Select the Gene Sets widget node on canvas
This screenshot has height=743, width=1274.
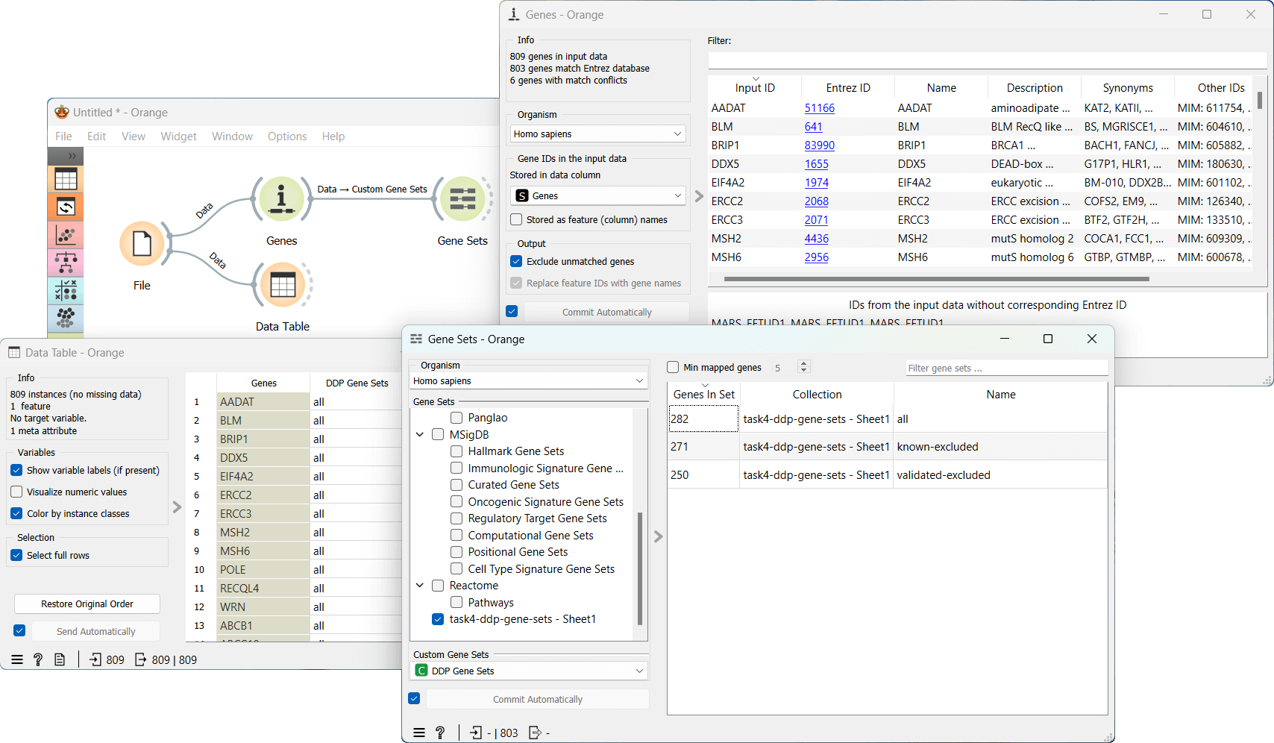[x=462, y=199]
